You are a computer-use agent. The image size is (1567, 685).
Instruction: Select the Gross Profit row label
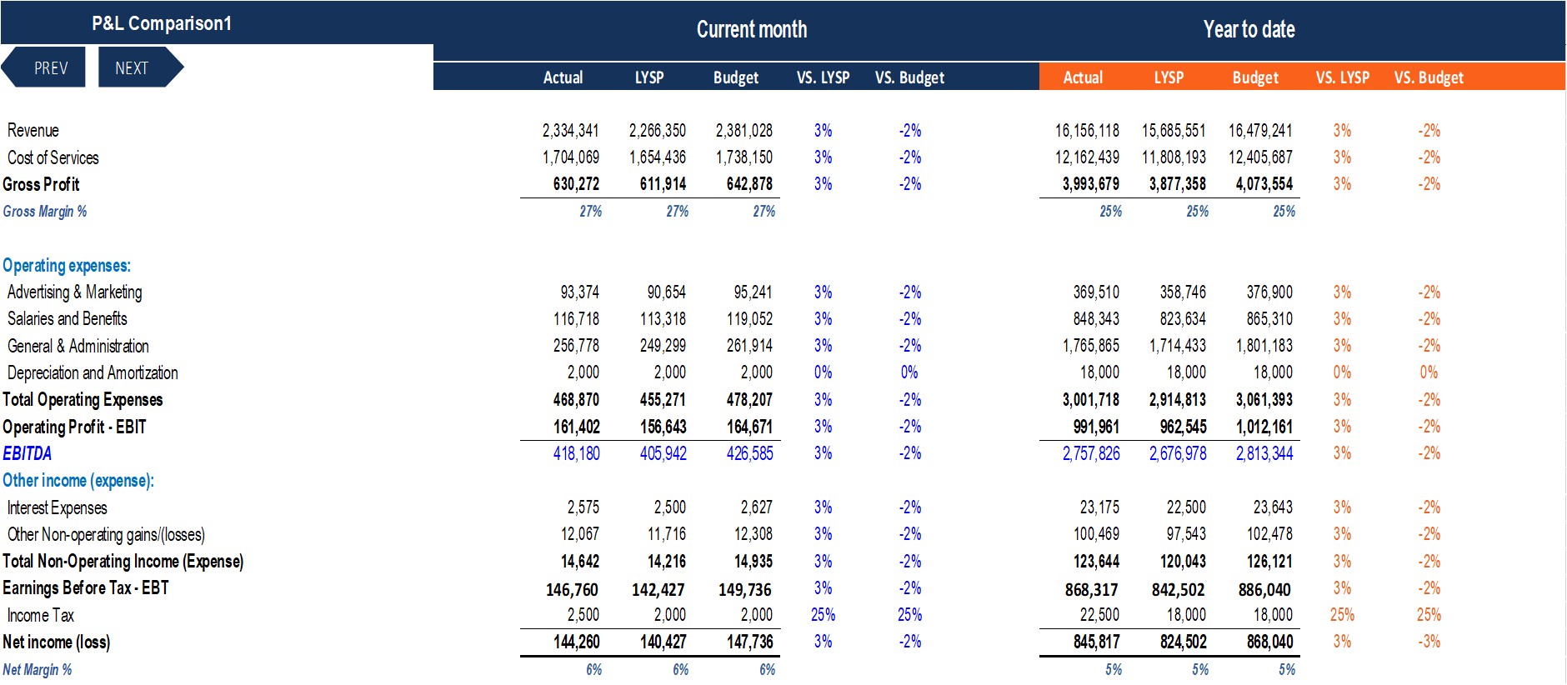point(41,184)
